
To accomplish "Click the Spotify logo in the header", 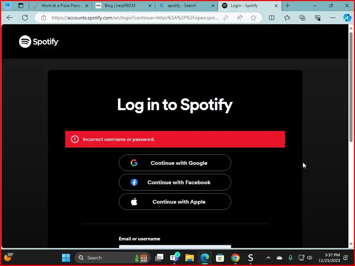I will 39,42.
